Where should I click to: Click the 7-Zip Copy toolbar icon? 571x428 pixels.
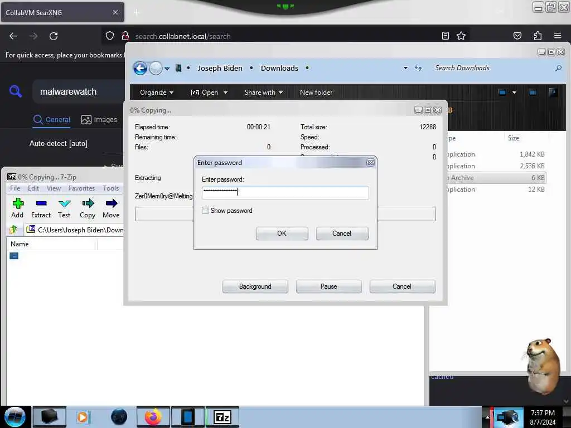coord(88,204)
